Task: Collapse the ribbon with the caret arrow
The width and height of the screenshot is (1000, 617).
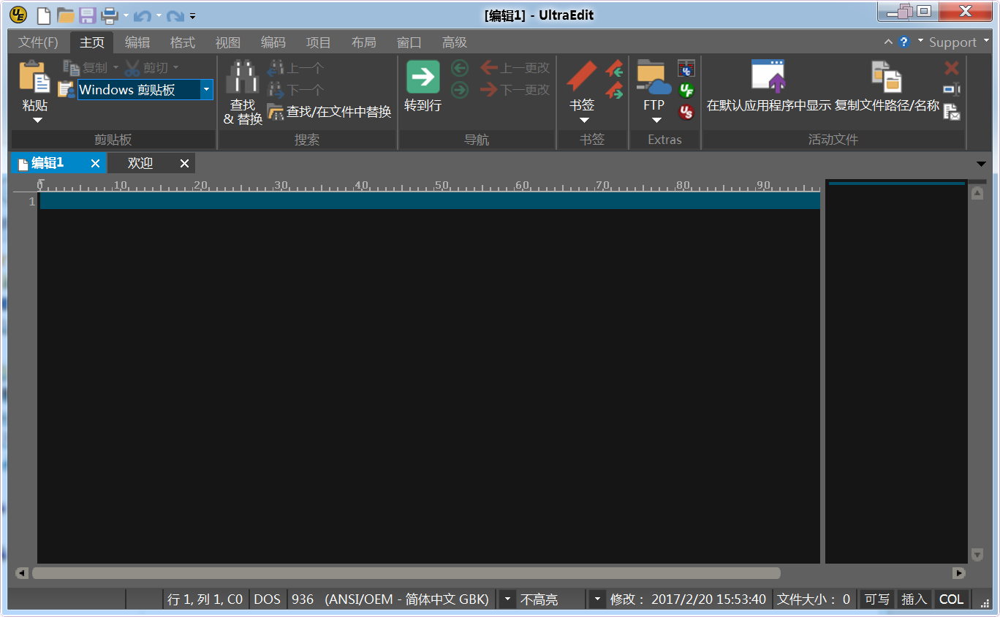Action: [889, 42]
